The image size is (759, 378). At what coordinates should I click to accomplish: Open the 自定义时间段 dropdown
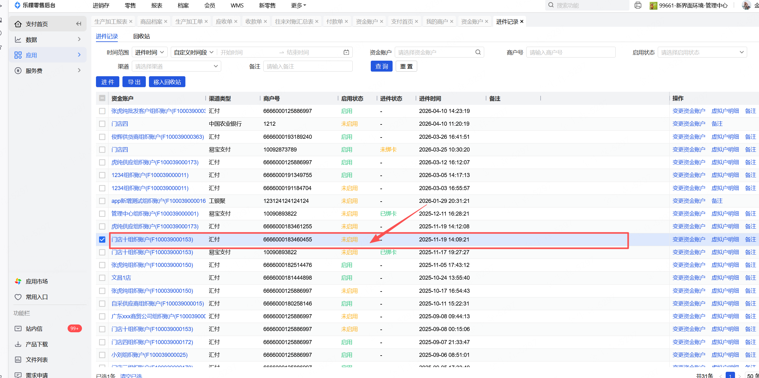(193, 52)
